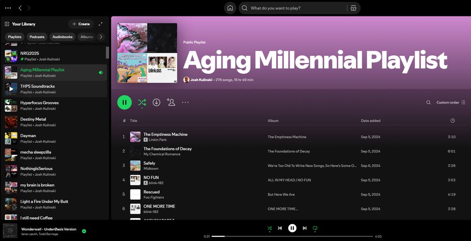Image resolution: width=471 pixels, height=241 pixels.
Task: Open Light a Fire Under My Butt playlist
Action: 55,204
